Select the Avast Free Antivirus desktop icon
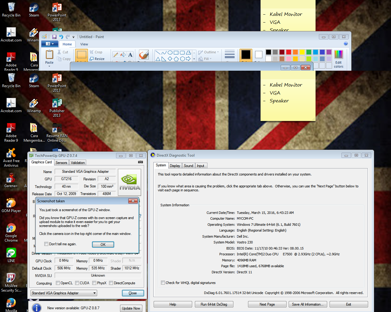Image resolution: width=391 pixels, height=312 pixels. (11, 158)
